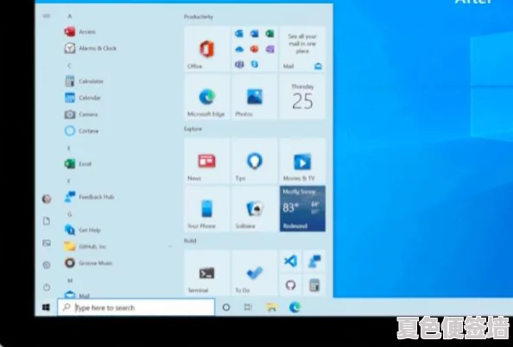Open the Weather live tile
The width and height of the screenshot is (513, 347).
(302, 209)
